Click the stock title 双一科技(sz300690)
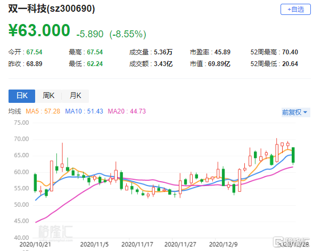The width and height of the screenshot is (313, 251). [52, 9]
